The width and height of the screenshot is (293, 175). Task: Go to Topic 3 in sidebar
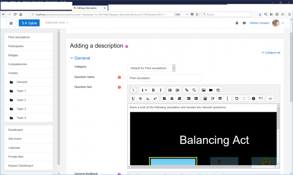coord(29,109)
